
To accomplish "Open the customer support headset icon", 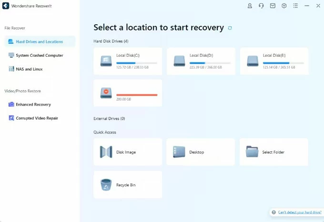I will pos(261,6).
